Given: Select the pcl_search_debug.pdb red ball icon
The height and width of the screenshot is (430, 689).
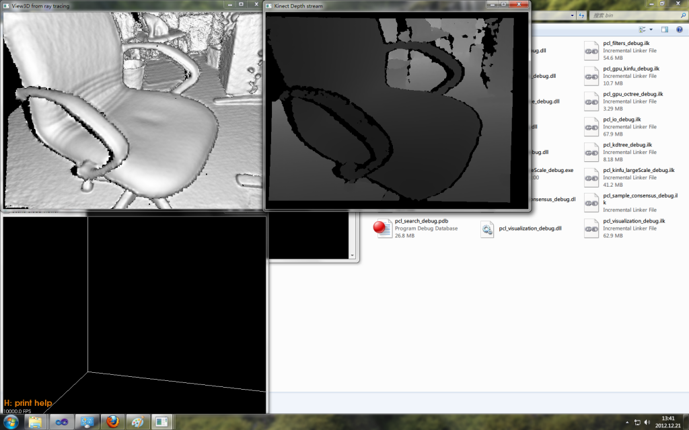Looking at the screenshot, I should pyautogui.click(x=382, y=228).
